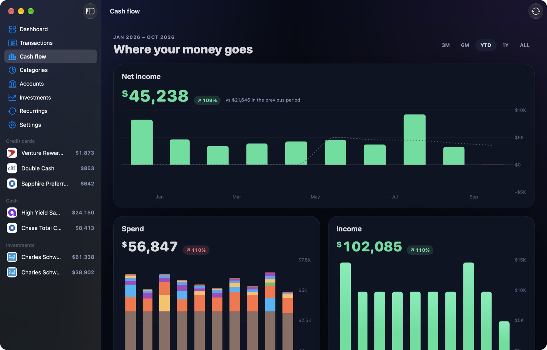Open the Cash flow sidebar item
Screen dimensions: 547x350
coord(51,56)
